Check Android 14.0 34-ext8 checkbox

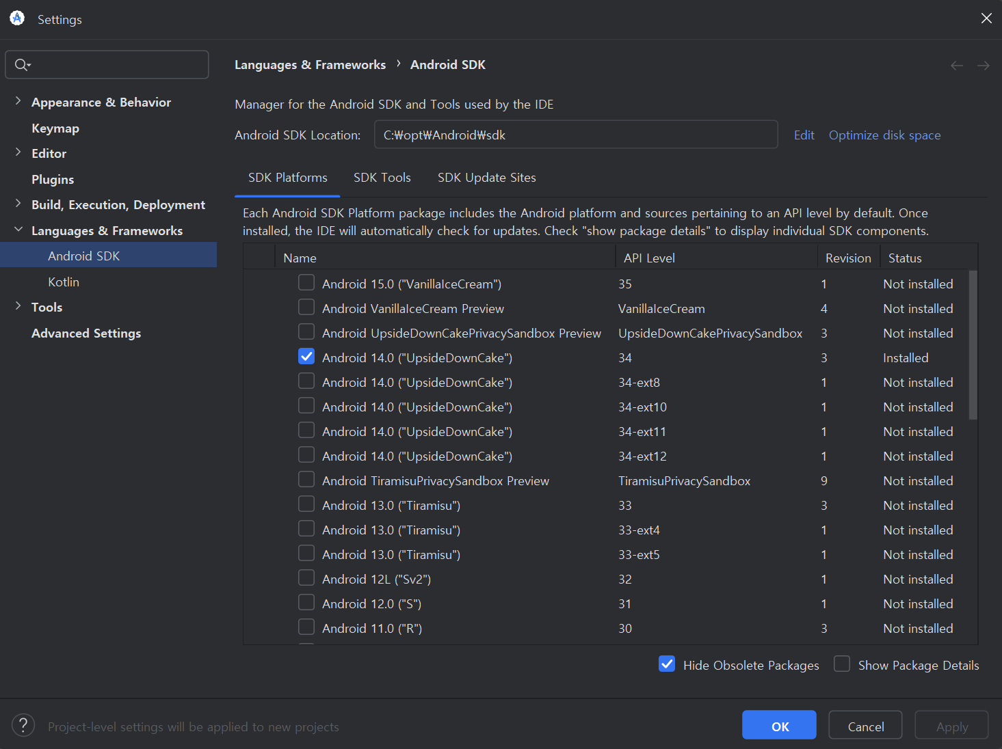tap(306, 381)
